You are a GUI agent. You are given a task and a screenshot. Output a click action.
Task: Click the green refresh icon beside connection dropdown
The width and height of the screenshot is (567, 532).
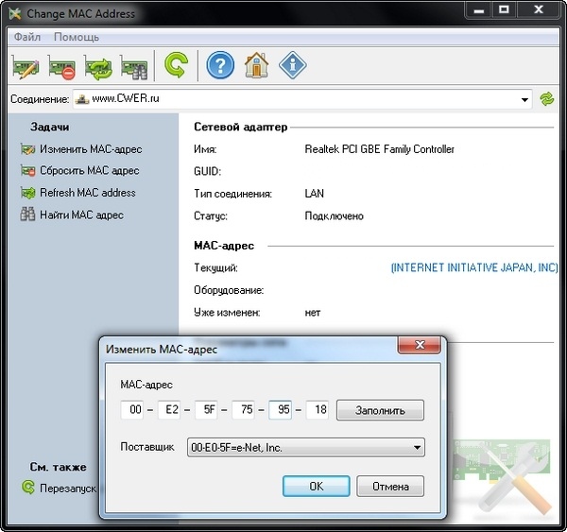click(546, 99)
